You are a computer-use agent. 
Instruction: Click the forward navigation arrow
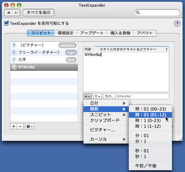coord(16,12)
